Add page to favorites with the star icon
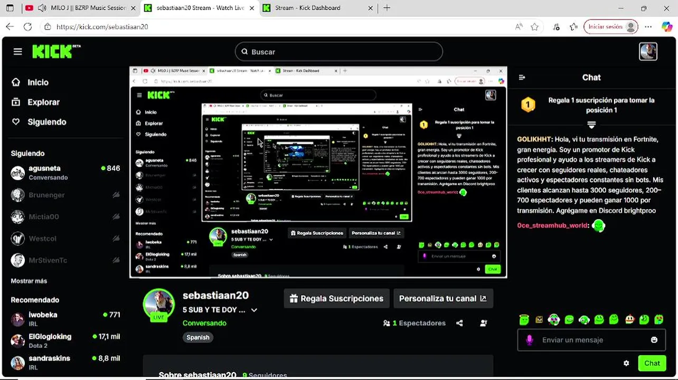This screenshot has height=380, width=678. point(534,27)
